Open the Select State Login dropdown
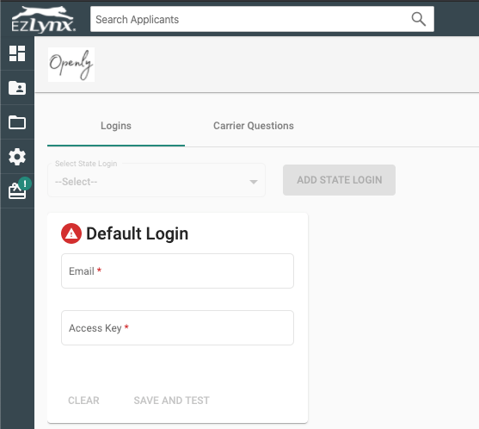The height and width of the screenshot is (429, 479). point(157,180)
